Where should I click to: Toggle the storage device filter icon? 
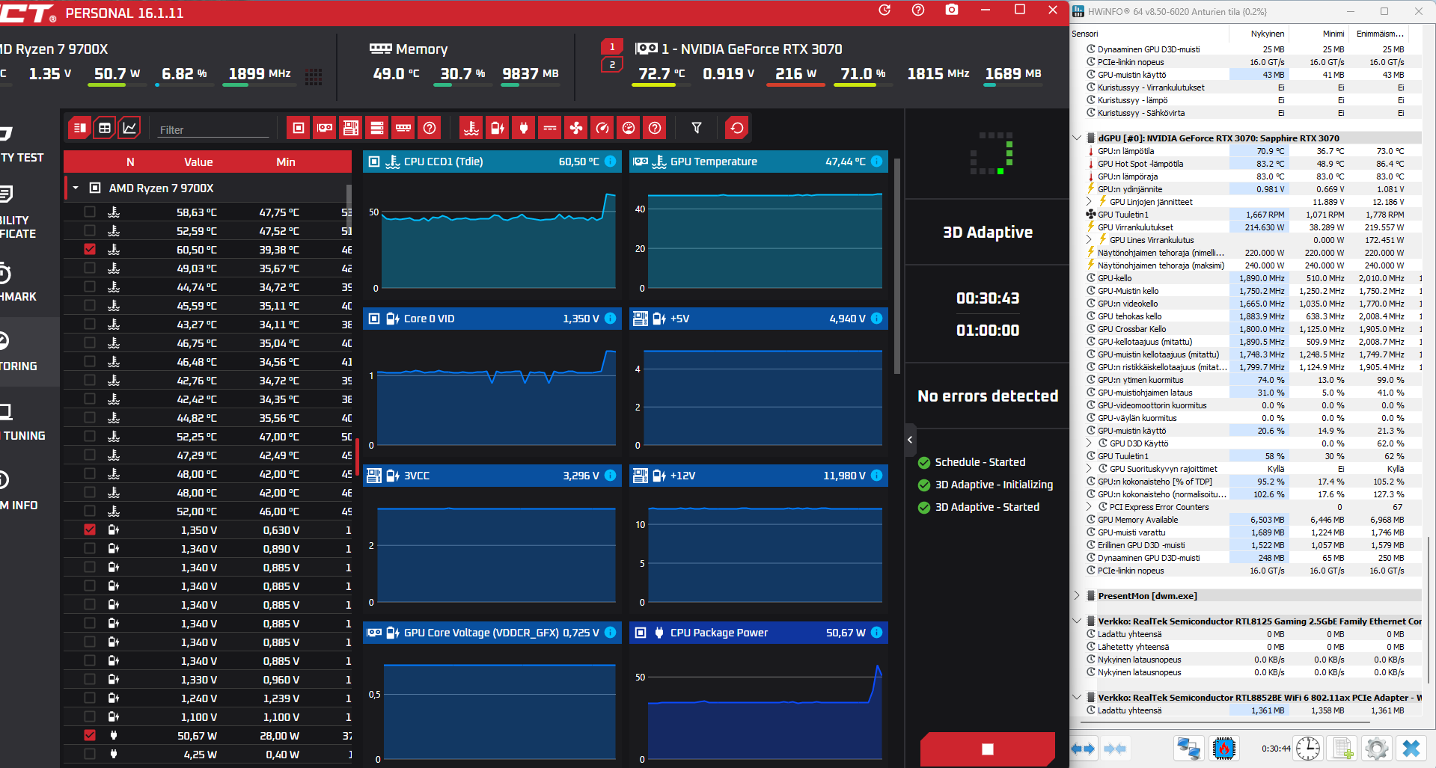(377, 128)
